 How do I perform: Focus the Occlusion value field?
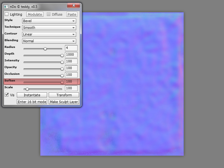click(x=71, y=75)
